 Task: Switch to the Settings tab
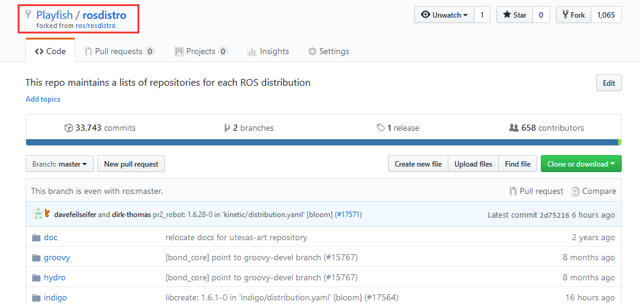(x=329, y=52)
